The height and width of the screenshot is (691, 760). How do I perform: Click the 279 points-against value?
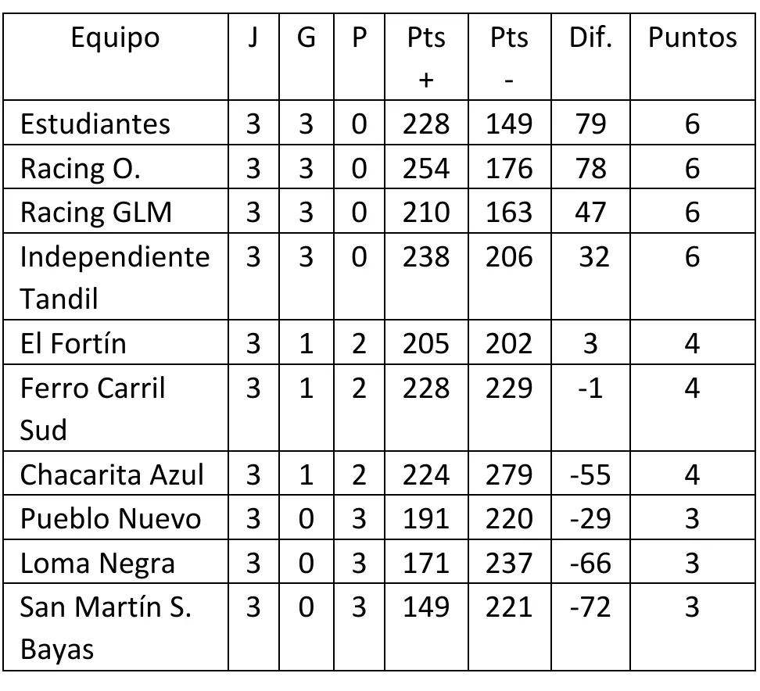tap(509, 474)
